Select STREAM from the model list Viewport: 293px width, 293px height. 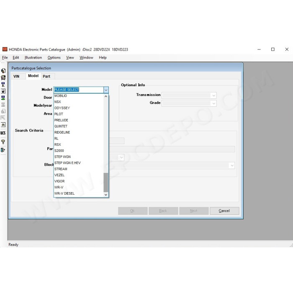point(79,169)
